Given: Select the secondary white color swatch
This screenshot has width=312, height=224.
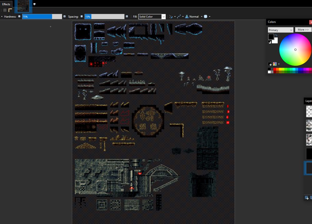Looking at the screenshot, I should tap(276, 41).
